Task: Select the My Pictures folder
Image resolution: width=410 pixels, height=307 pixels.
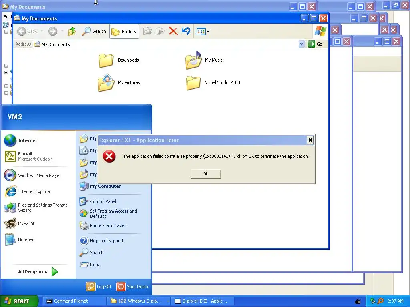Action: [x=119, y=82]
